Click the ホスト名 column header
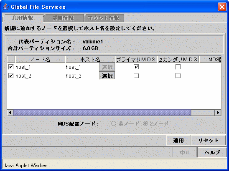Screen dimensions: 229x171 90,59
